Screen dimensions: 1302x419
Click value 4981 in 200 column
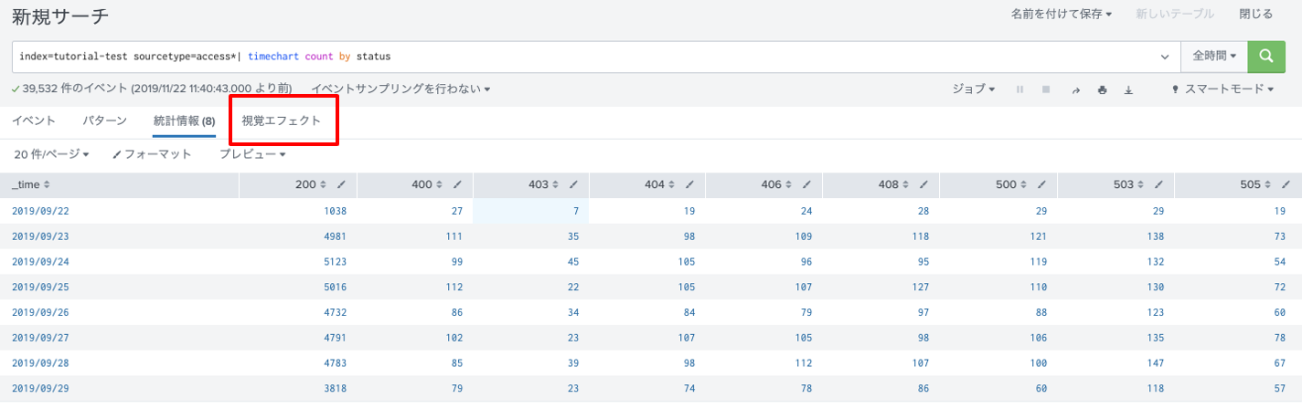coord(336,236)
